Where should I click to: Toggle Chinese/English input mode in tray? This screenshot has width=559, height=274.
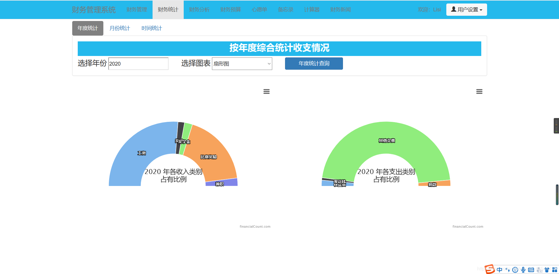point(500,270)
